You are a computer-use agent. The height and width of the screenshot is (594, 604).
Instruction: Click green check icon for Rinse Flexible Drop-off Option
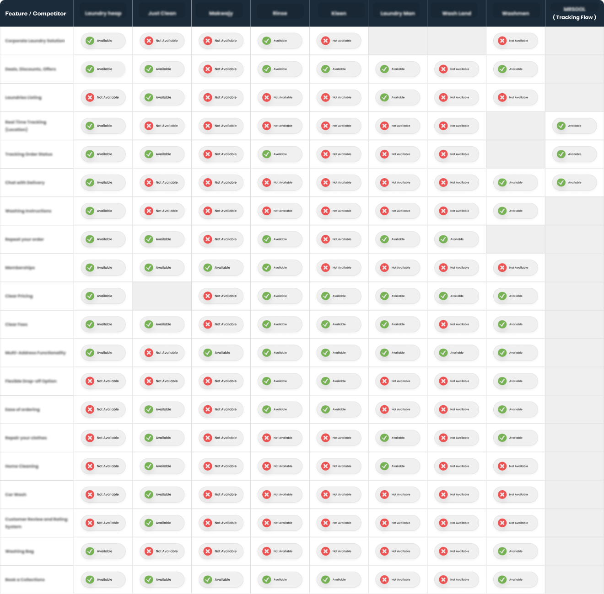[x=267, y=381]
